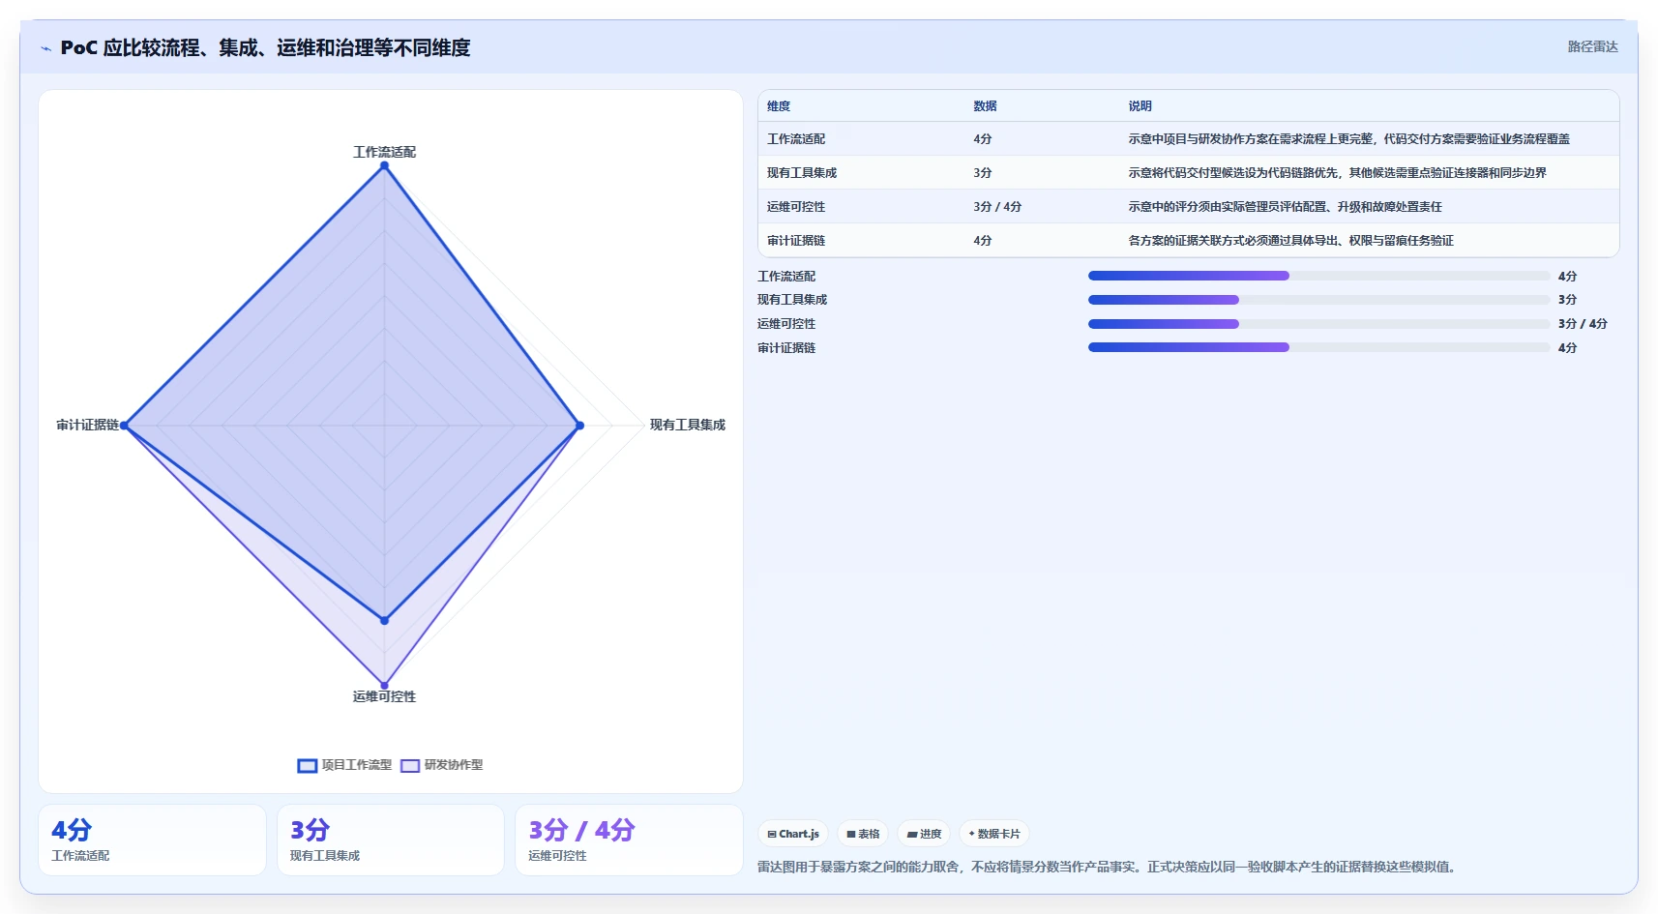Viewport: 1658px width, 914px height.
Task: Click the 审计证据链 progress bar
Action: (1318, 347)
